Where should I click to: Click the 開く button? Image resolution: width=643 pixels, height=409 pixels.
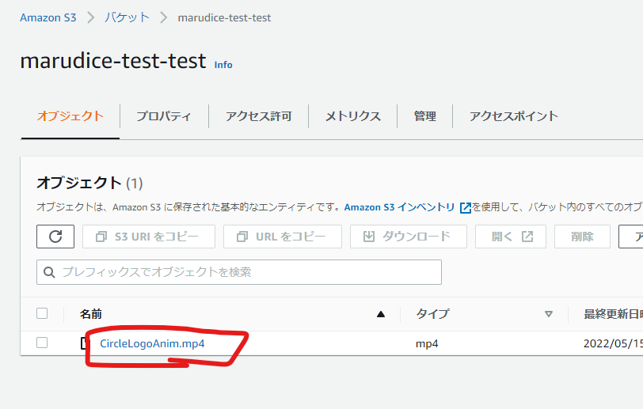tap(511, 237)
